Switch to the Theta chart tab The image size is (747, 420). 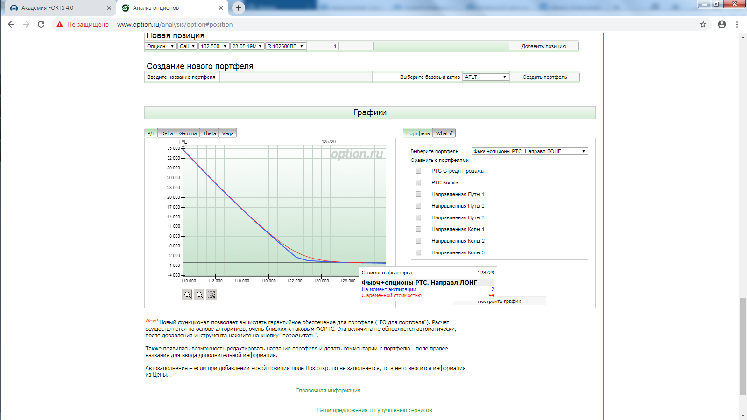click(210, 133)
